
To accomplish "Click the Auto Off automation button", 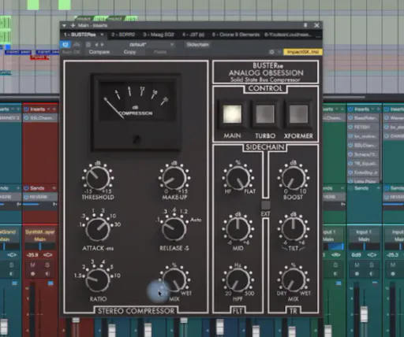I will point(71,52).
